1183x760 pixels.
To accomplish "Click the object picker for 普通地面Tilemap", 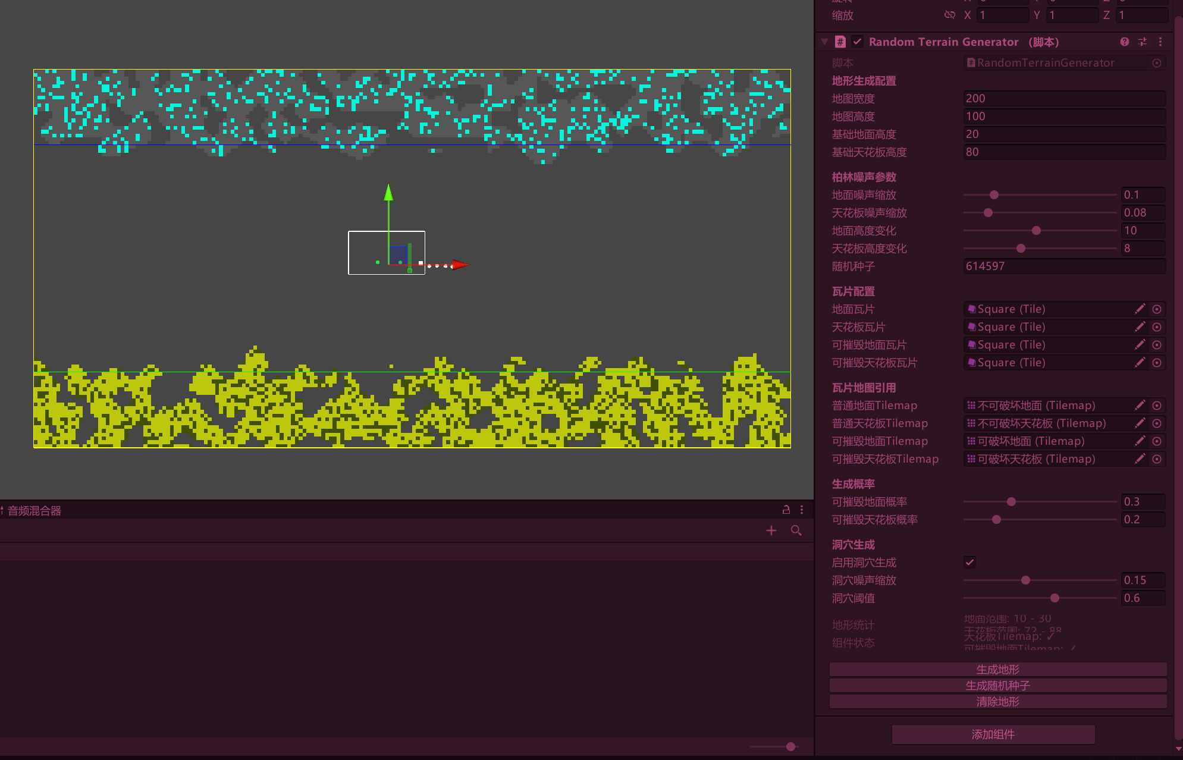I will [1157, 406].
